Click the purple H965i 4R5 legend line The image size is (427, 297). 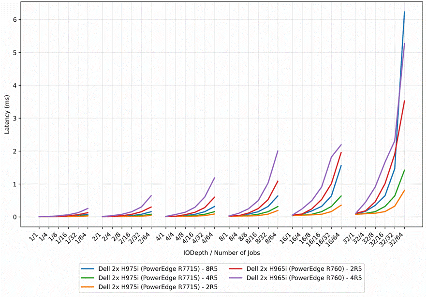[236, 278]
